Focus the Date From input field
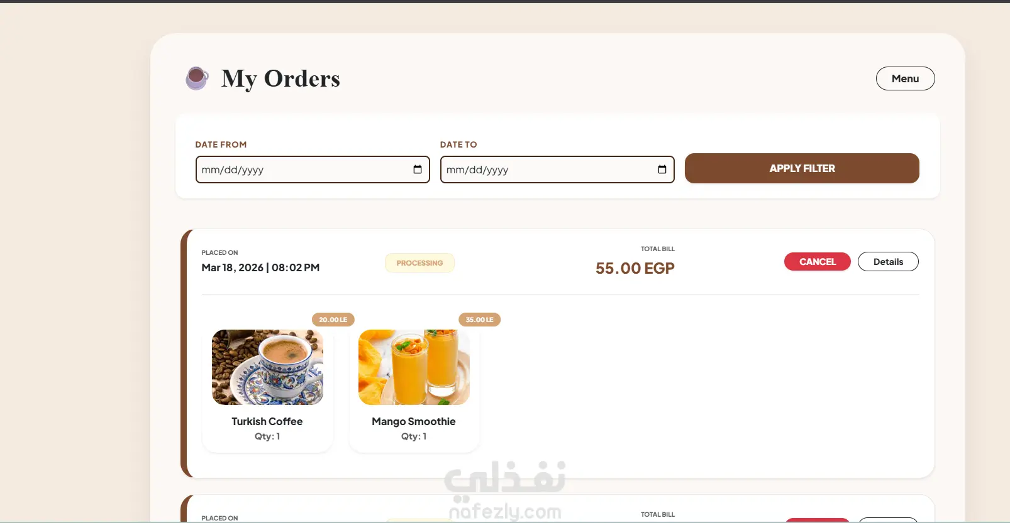The image size is (1010, 523). [x=313, y=170]
